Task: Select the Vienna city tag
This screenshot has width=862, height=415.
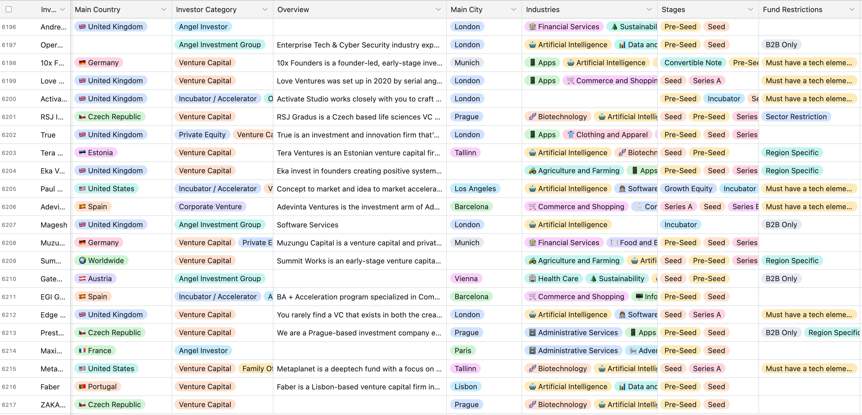Action: (x=466, y=279)
